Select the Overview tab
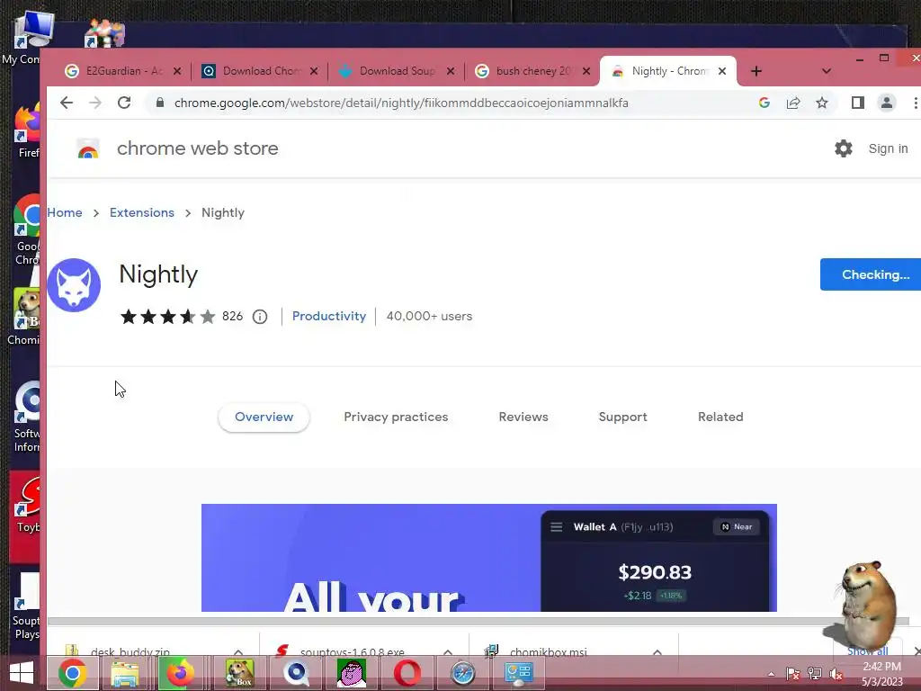 tap(264, 417)
